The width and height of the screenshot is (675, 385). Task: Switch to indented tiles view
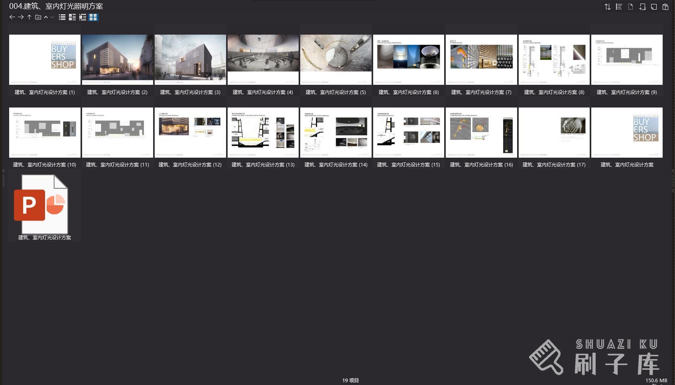tap(83, 17)
